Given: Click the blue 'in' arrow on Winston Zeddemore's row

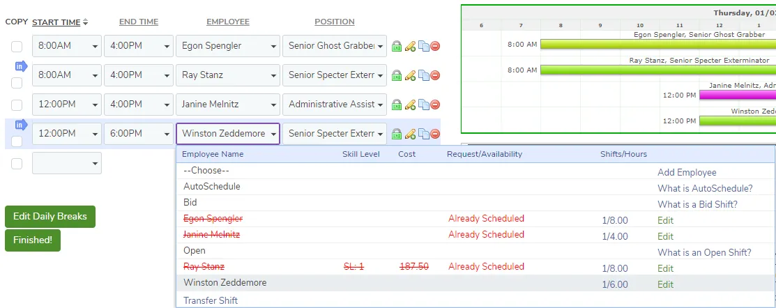Looking at the screenshot, I should pos(22,125).
